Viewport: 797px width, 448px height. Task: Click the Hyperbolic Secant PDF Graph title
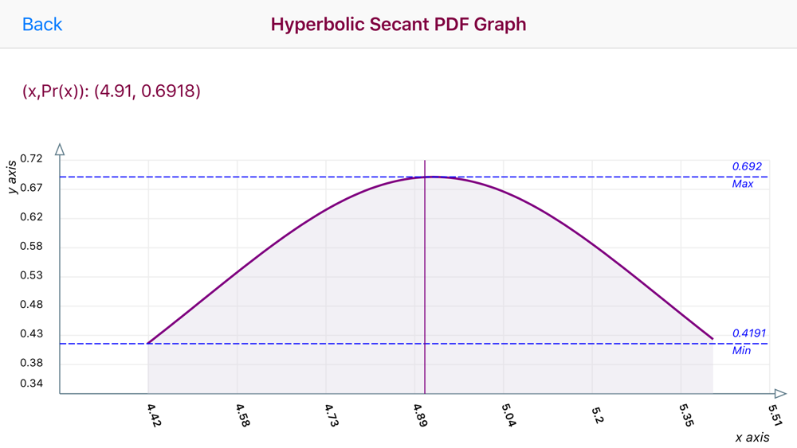click(x=398, y=25)
